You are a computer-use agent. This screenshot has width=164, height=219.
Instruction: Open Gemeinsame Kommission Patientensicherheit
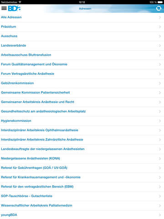click(x=82, y=93)
